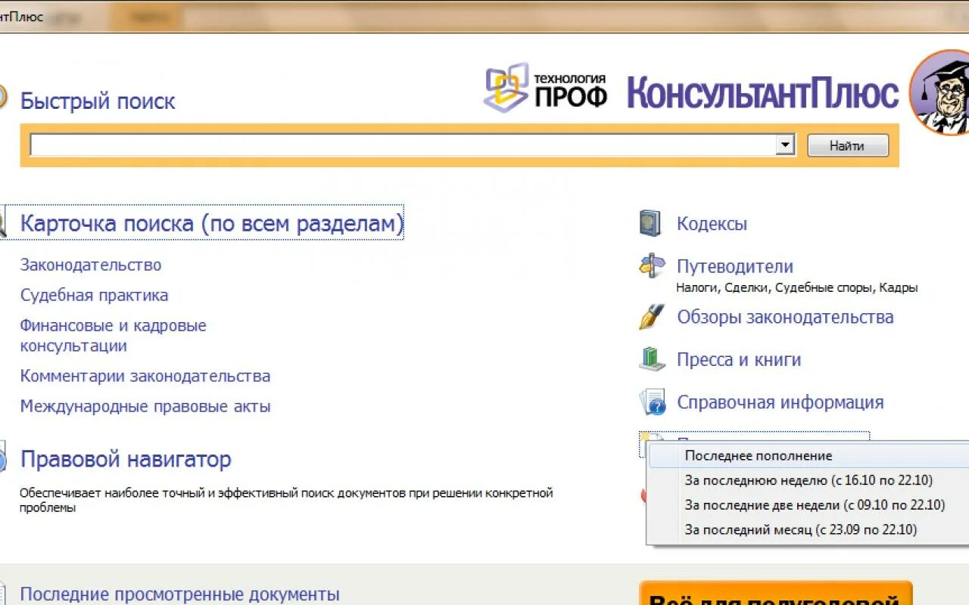Open quick search history dropdown arrow
This screenshot has width=969, height=605.
tap(785, 145)
